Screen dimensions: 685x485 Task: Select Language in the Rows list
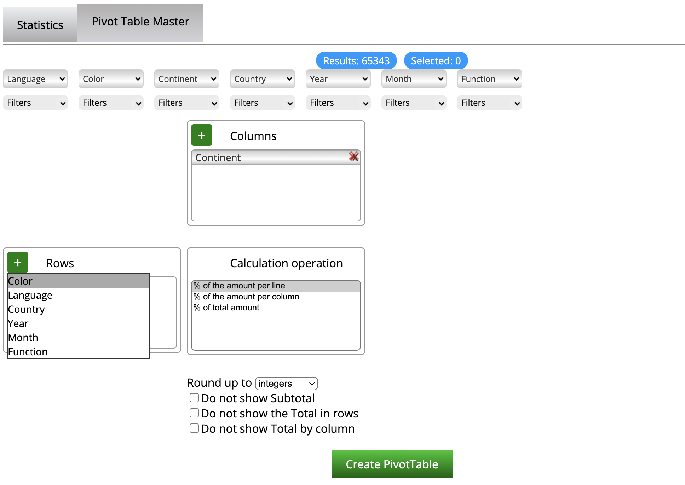point(79,295)
